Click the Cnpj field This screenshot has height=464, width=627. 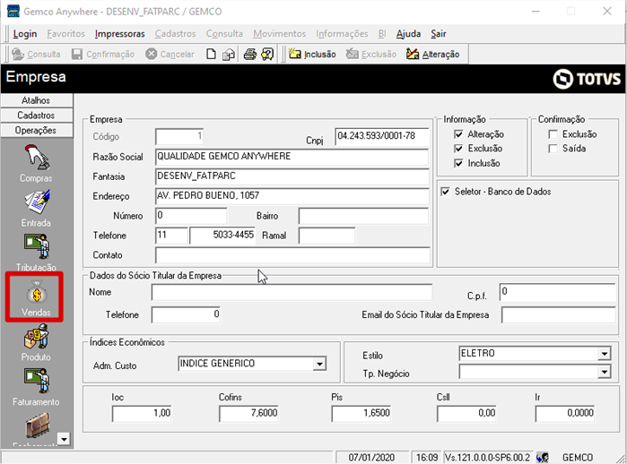pyautogui.click(x=382, y=136)
